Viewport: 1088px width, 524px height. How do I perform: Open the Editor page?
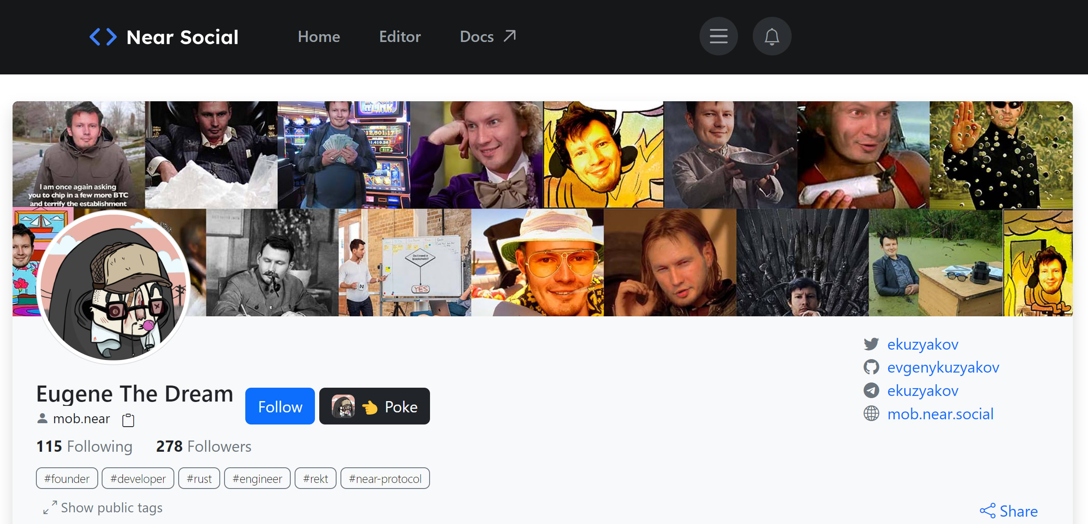tap(400, 37)
